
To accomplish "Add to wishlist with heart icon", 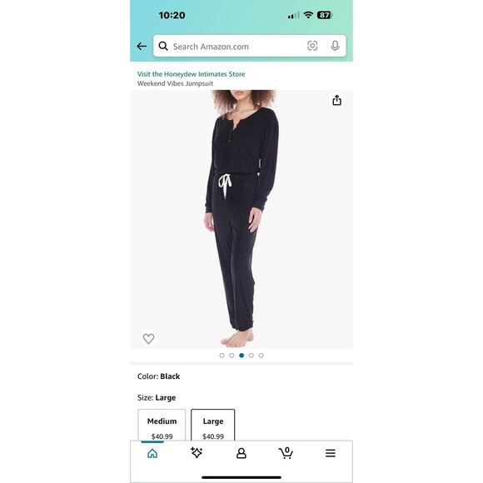I will [148, 339].
